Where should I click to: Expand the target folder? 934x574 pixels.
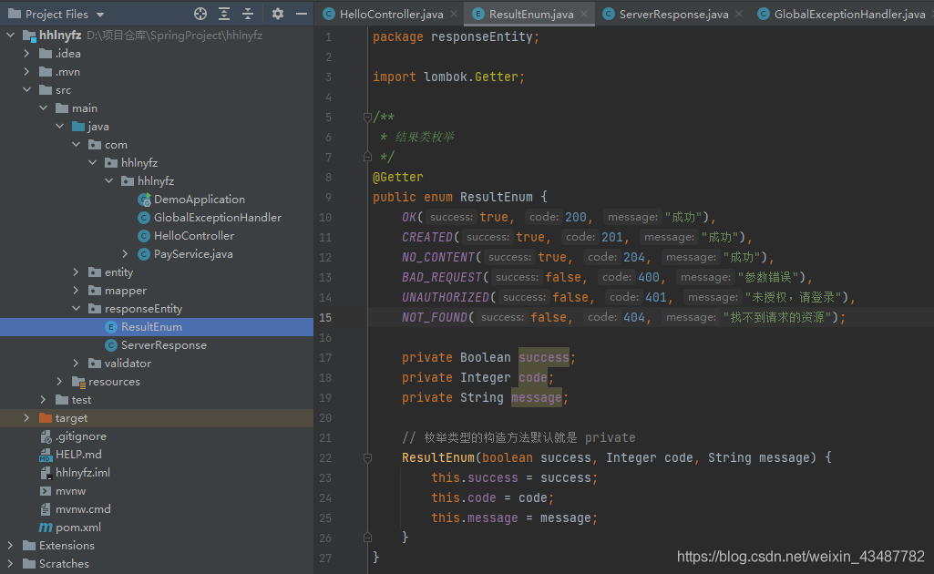coord(26,418)
